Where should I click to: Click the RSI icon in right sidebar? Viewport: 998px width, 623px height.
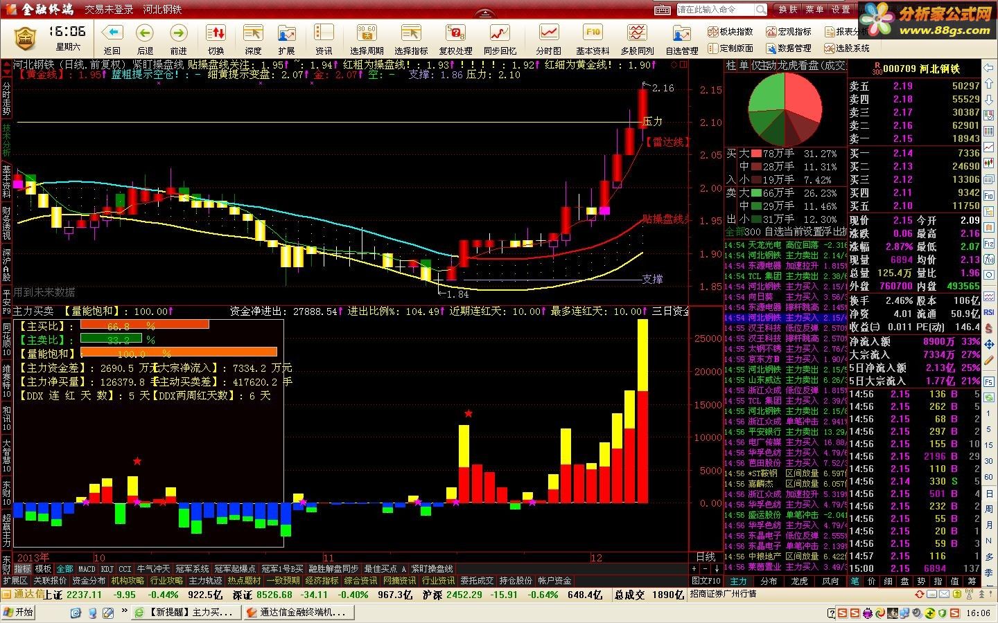(990, 314)
